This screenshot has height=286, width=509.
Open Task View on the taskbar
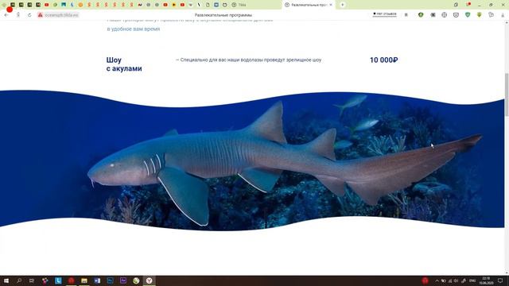pyautogui.click(x=32, y=280)
